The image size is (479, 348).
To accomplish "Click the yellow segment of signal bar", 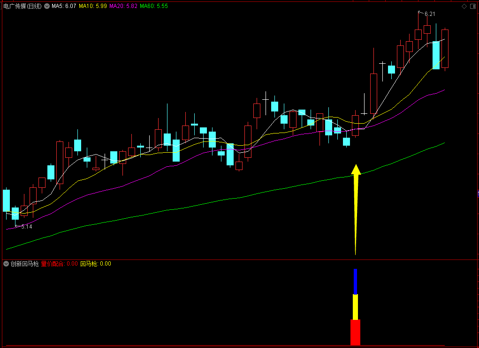I will pos(355,307).
